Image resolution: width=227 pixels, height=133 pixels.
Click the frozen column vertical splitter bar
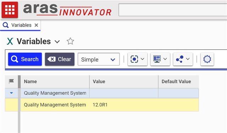tap(19, 104)
